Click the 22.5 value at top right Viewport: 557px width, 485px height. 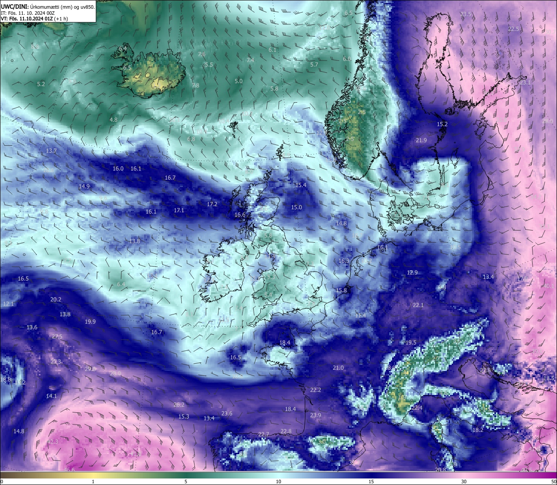tap(513, 29)
